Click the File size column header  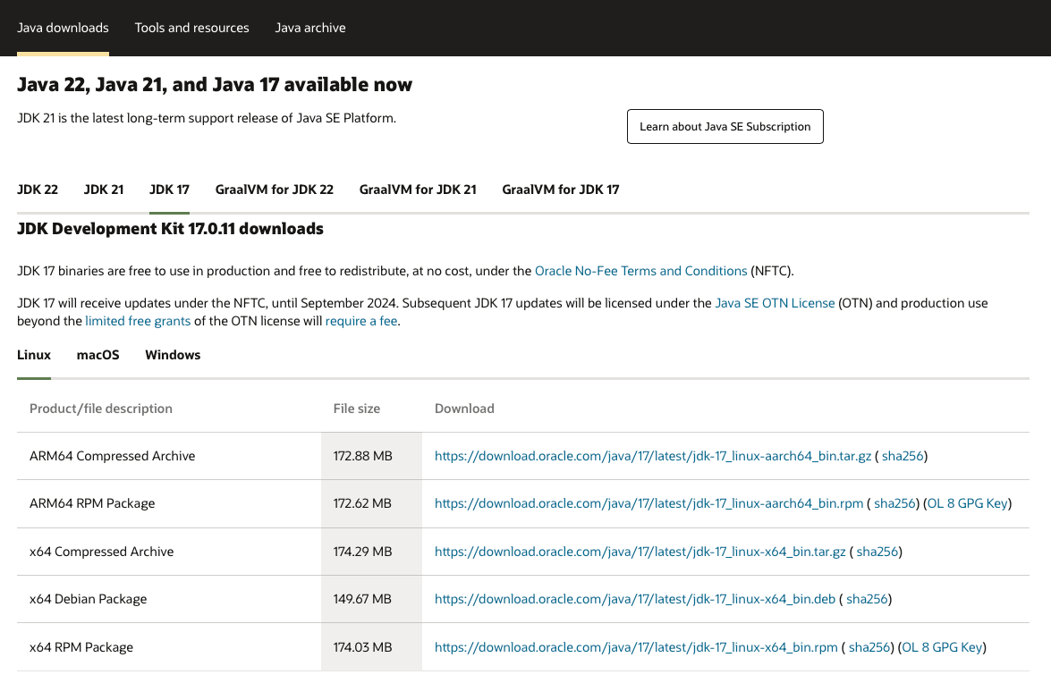pyautogui.click(x=357, y=409)
